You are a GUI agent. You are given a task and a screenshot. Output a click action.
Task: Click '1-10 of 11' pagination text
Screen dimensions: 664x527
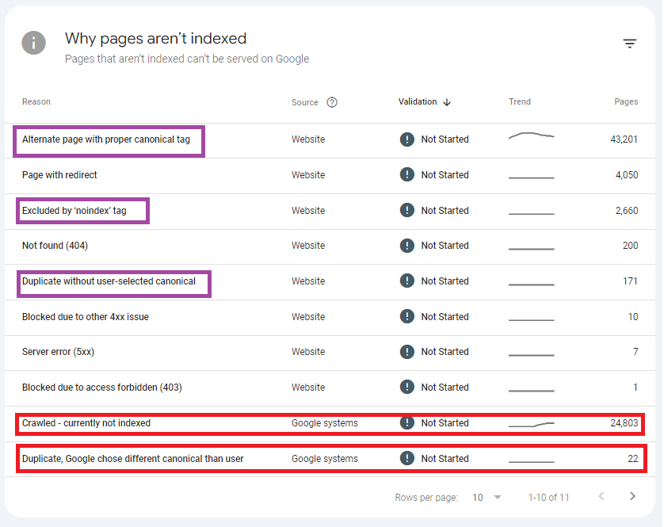[x=548, y=498]
